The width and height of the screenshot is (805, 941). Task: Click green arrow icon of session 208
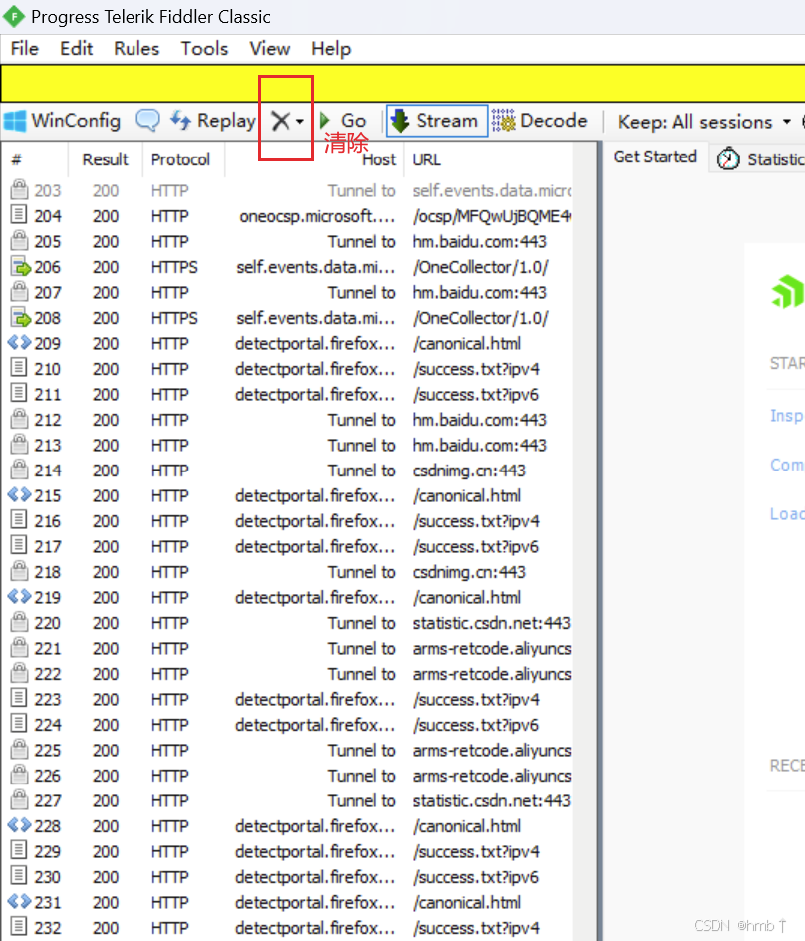(20, 317)
